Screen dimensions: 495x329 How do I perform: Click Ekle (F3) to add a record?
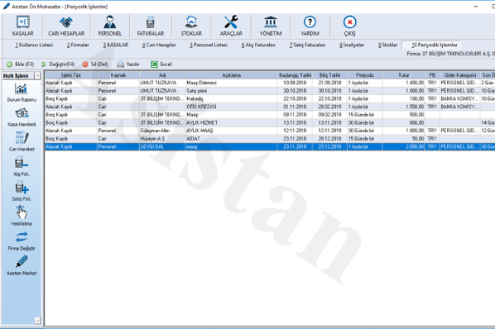click(20, 64)
